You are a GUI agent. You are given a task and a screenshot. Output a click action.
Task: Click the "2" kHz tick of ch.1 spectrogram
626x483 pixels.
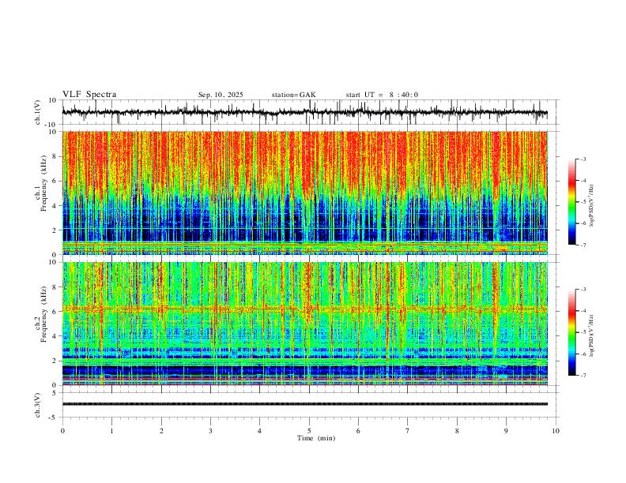(55, 230)
